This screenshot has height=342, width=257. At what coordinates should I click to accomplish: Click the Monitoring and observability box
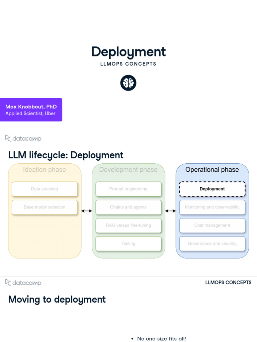coord(212,207)
